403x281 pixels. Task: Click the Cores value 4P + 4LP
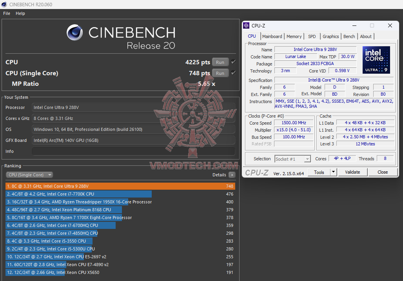[342, 158]
